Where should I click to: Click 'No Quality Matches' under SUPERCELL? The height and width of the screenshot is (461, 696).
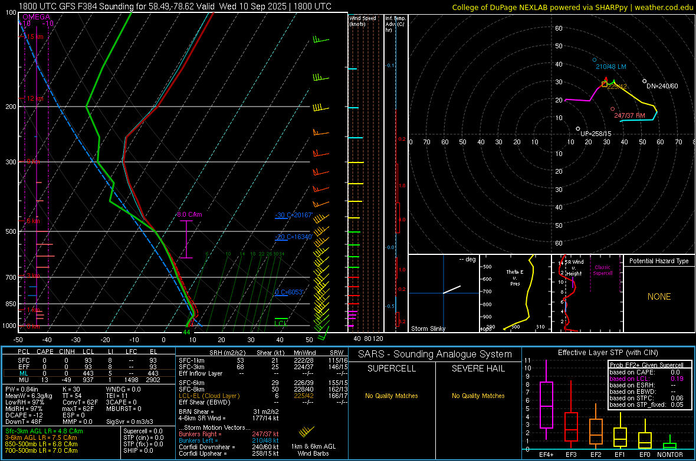[392, 396]
